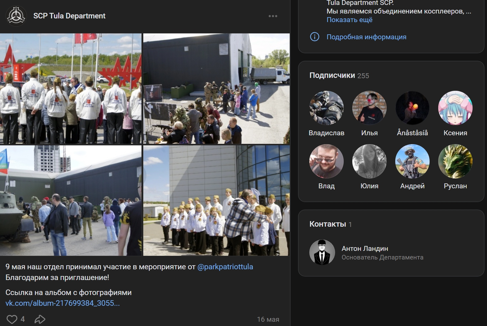
Task: Open photo of crowd near black hangar and truck
Action: click(x=216, y=89)
